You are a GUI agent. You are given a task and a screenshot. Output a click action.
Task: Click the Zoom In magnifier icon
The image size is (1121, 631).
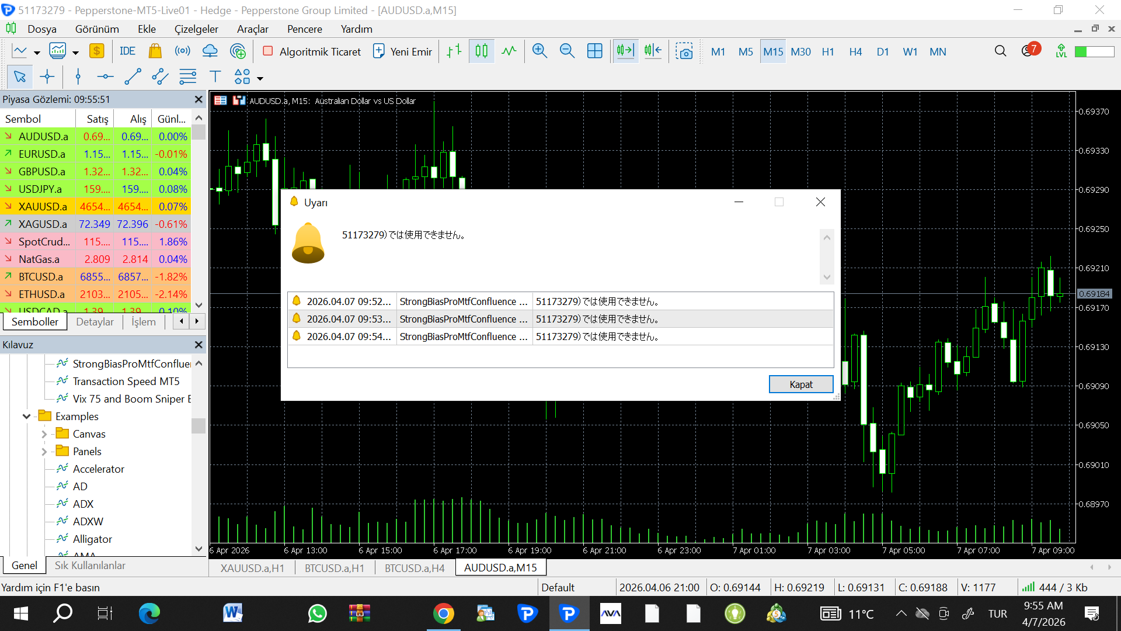[x=539, y=51]
